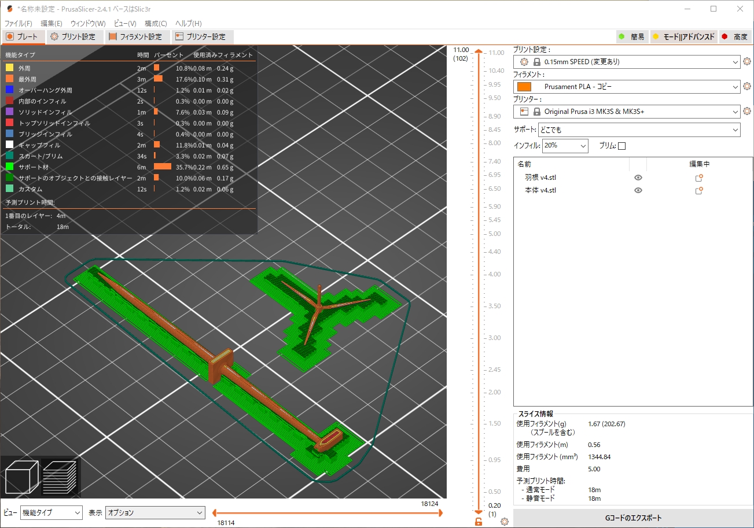Open the gear icon beside the printer preset
Image resolution: width=754 pixels, height=528 pixels.
[747, 111]
